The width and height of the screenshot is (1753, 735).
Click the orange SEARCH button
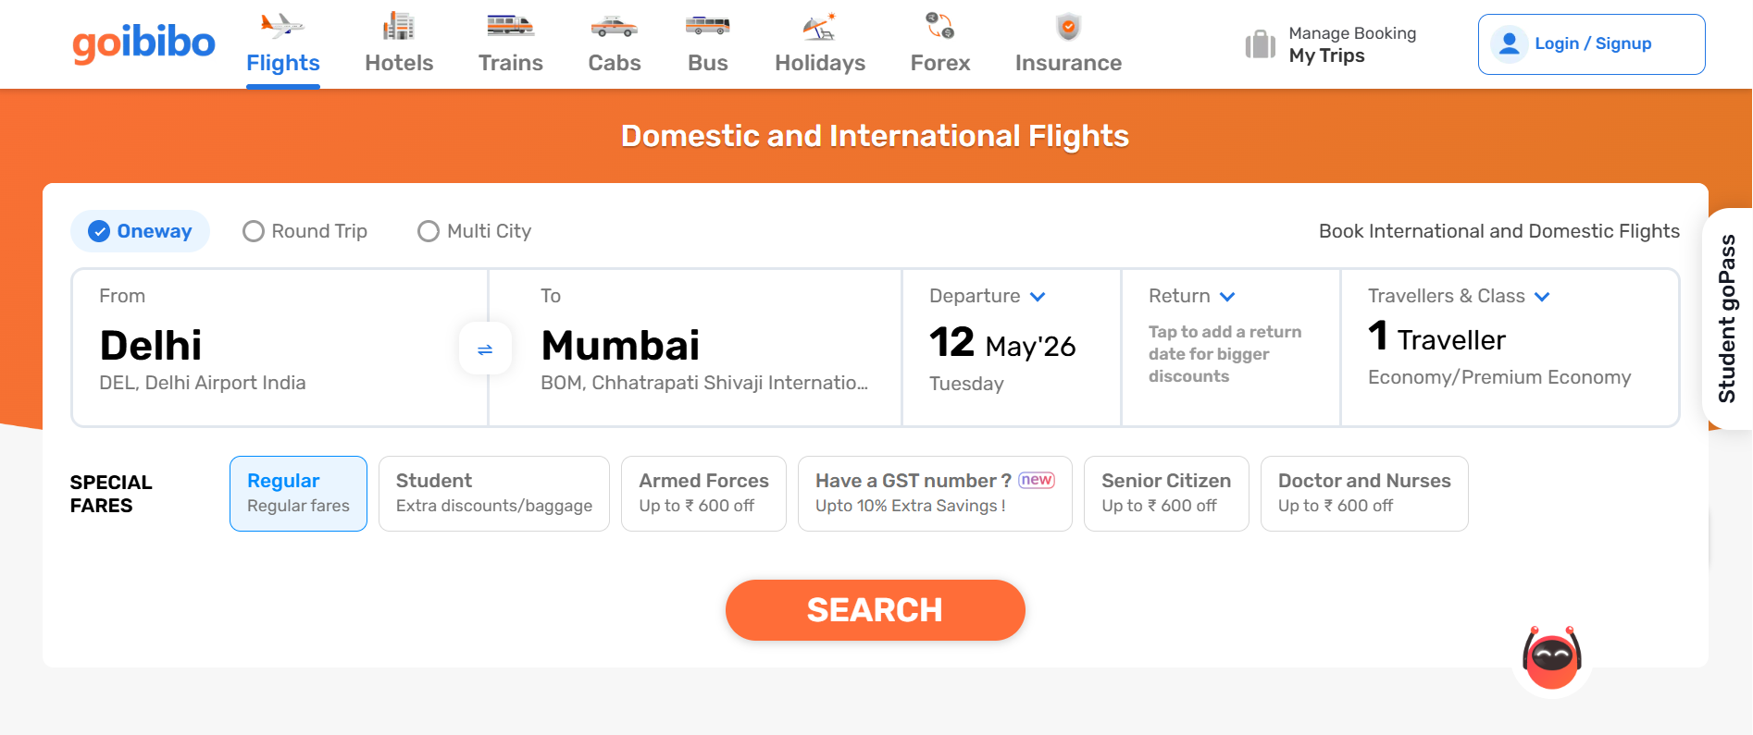pyautogui.click(x=876, y=610)
